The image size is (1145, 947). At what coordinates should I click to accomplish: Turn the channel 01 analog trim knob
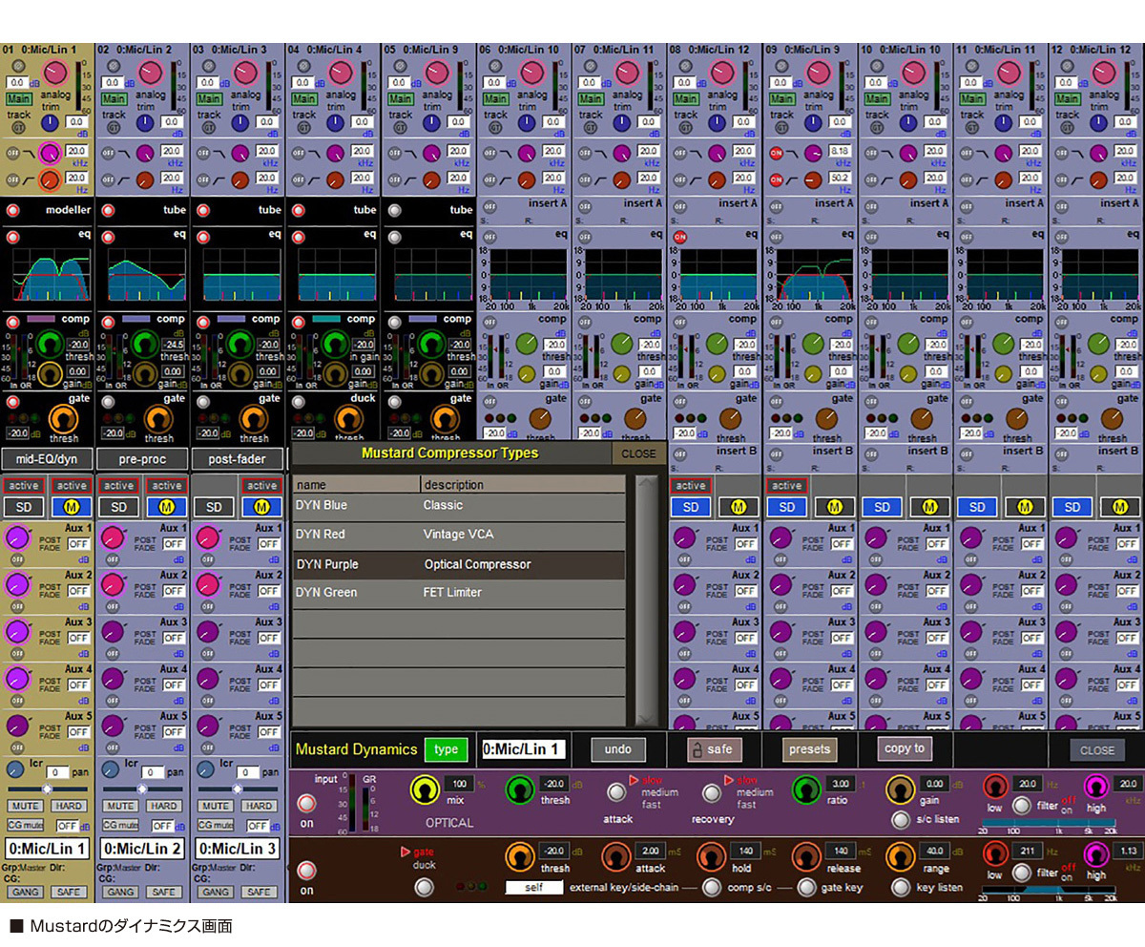point(55,73)
